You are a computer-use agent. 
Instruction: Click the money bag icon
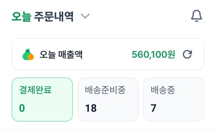(28, 55)
